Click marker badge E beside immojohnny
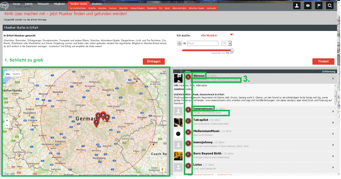Screen dimensions: 341x179 188,143
